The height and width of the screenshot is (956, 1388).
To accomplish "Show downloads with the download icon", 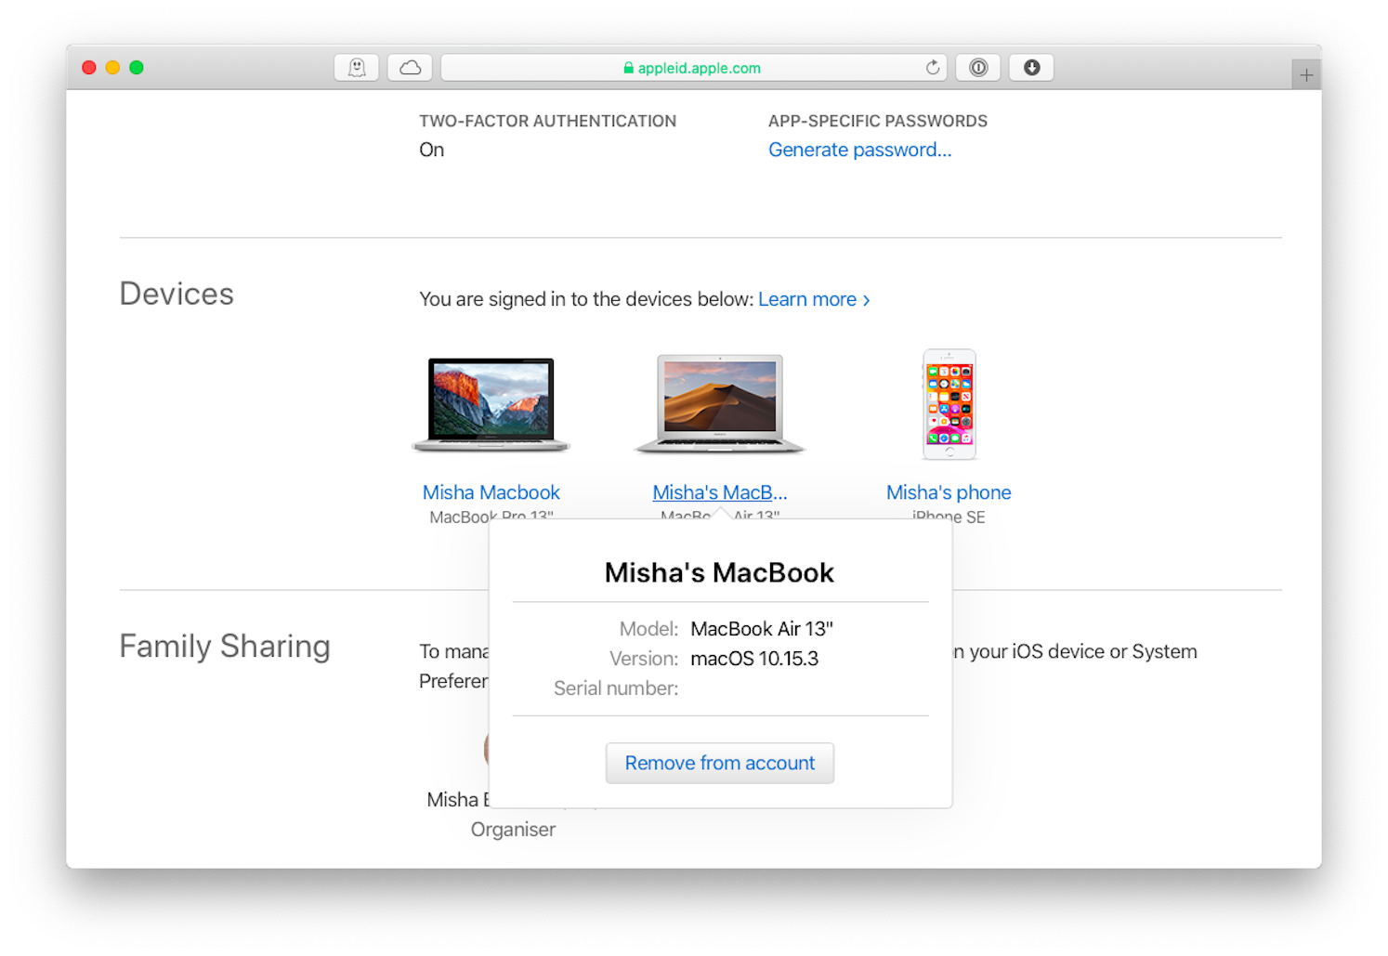I will [x=1031, y=67].
